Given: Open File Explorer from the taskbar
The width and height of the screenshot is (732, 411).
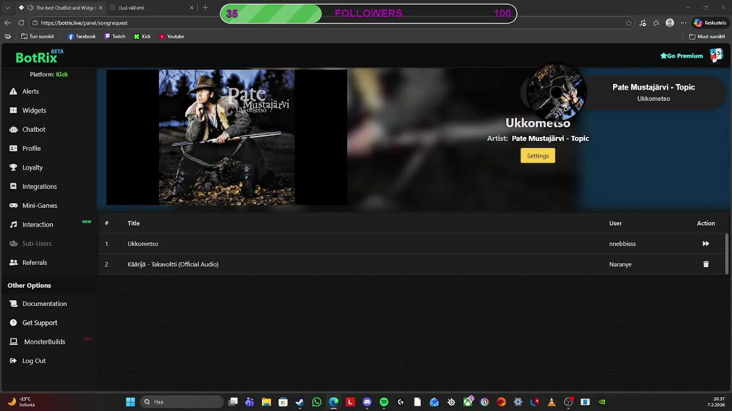Looking at the screenshot, I should pos(266,402).
